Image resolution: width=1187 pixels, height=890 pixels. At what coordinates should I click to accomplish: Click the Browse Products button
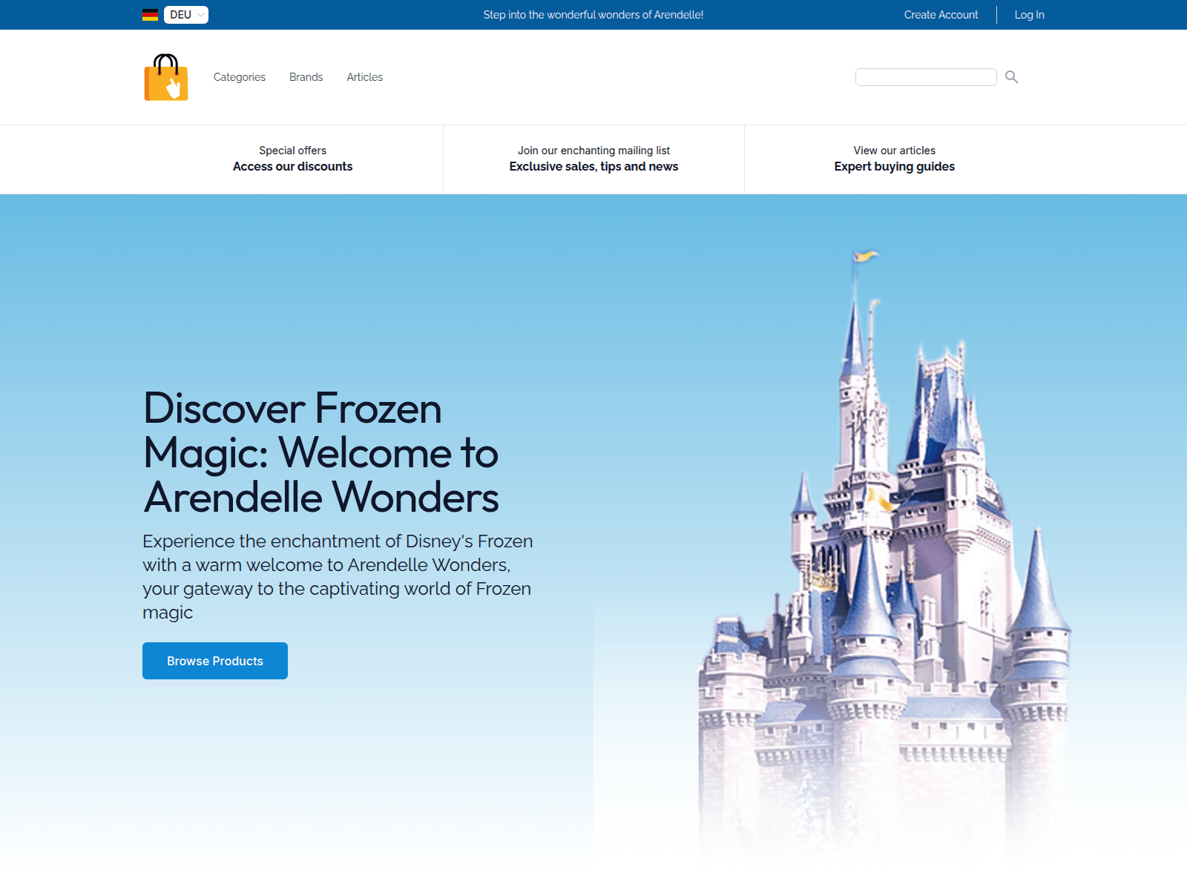pyautogui.click(x=214, y=660)
